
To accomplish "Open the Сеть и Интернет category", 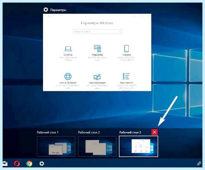I will 68,81.
